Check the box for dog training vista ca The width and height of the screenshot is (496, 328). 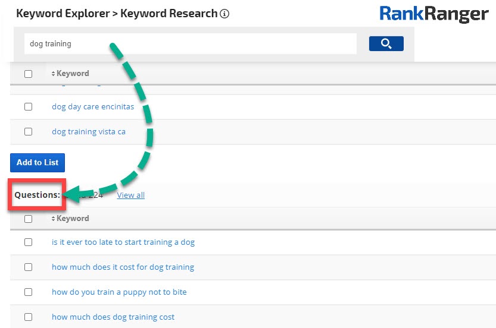coord(28,132)
